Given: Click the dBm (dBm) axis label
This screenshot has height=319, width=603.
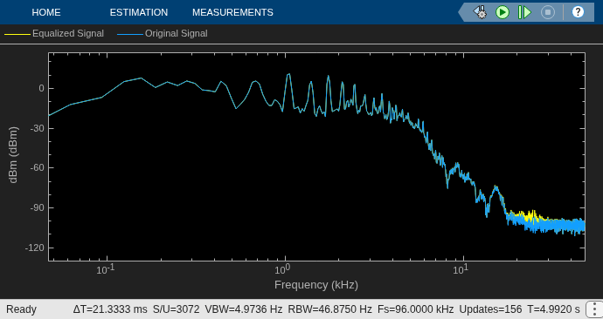Looking at the screenshot, I should 13,155.
